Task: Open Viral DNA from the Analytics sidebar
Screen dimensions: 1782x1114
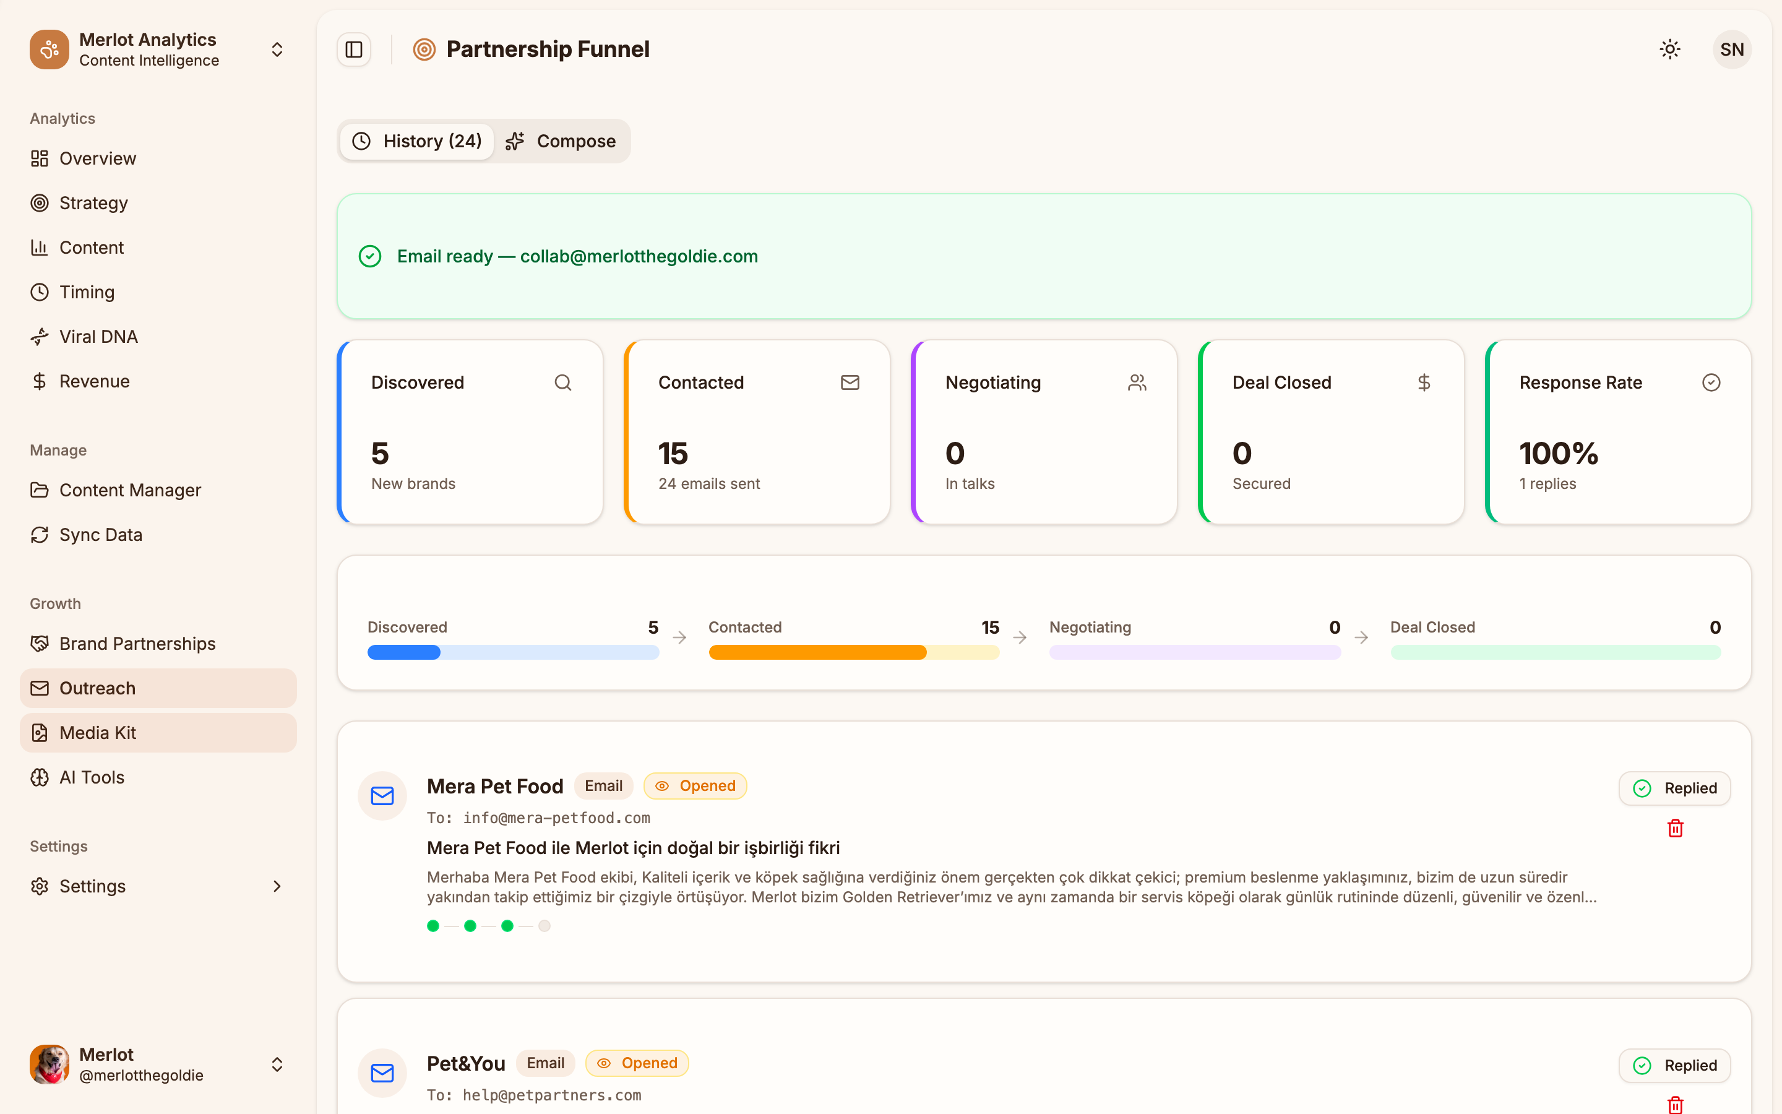Action: tap(98, 336)
